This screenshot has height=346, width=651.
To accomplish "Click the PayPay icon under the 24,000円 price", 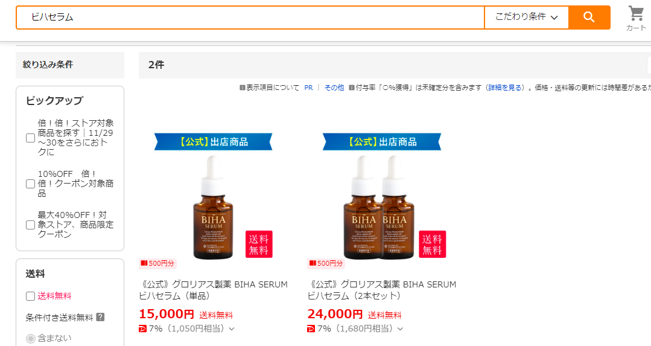I will [x=311, y=329].
